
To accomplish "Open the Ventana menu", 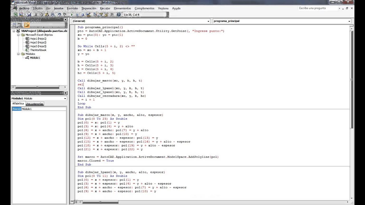I will (x=163, y=8).
